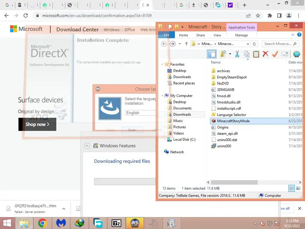Image resolution: width=305 pixels, height=229 pixels.
Task: Click the orange checkmark Properties icon
Action: pyautogui.click(x=275, y=54)
